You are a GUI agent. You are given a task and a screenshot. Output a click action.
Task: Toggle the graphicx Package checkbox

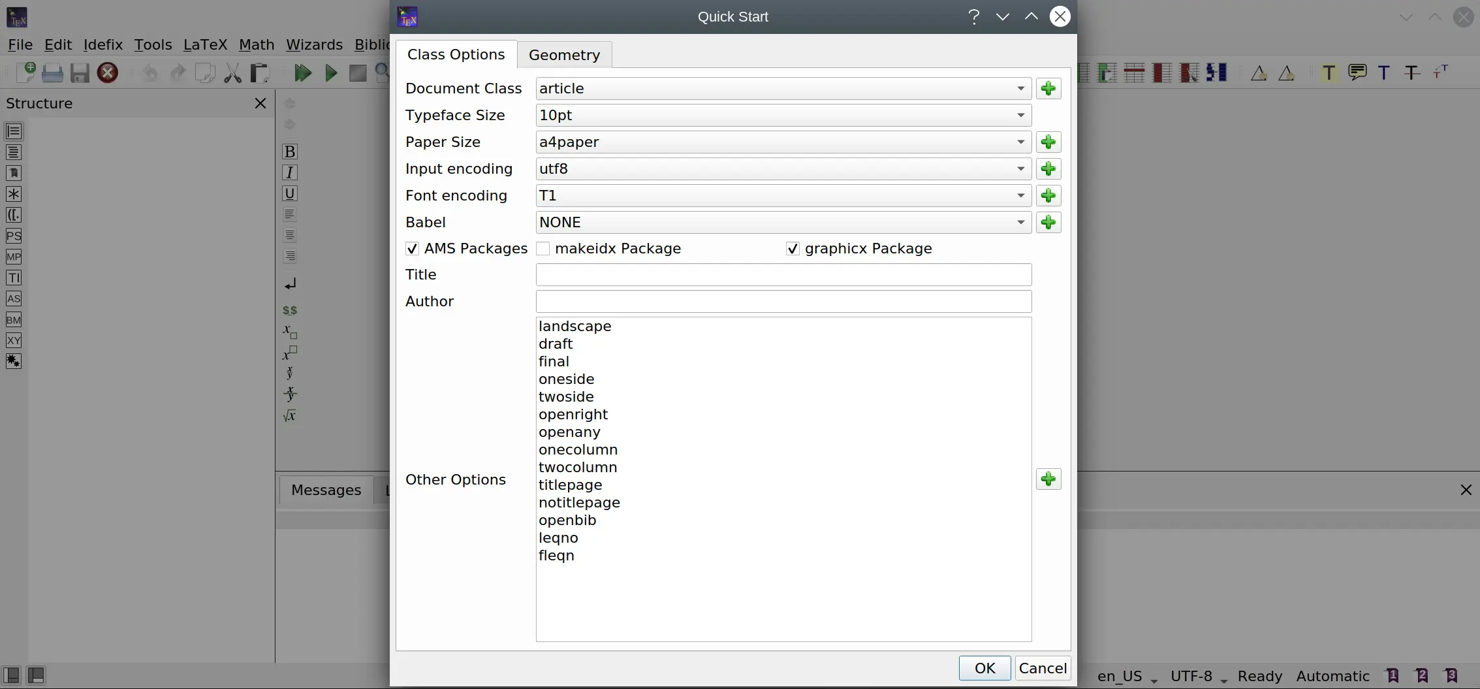(x=793, y=249)
